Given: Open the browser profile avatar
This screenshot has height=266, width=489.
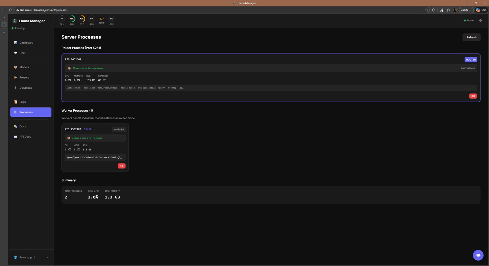Looking at the screenshot, I should [455, 10].
